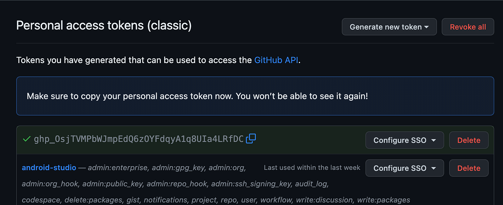This screenshot has width=503, height=205.
Task: Expand Configure SSO beside the ghp token
Action: click(x=405, y=140)
